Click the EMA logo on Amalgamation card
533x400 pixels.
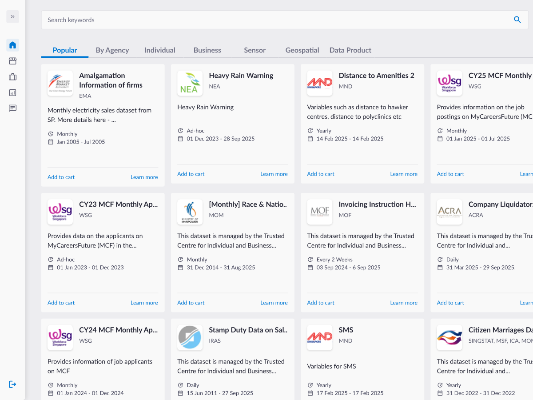click(60, 84)
